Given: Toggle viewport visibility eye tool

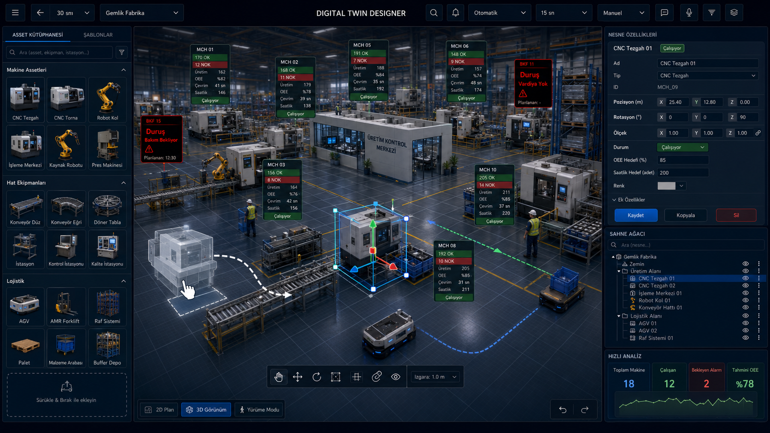Looking at the screenshot, I should click(396, 377).
